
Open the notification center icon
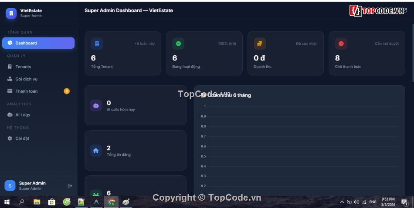[x=404, y=202]
